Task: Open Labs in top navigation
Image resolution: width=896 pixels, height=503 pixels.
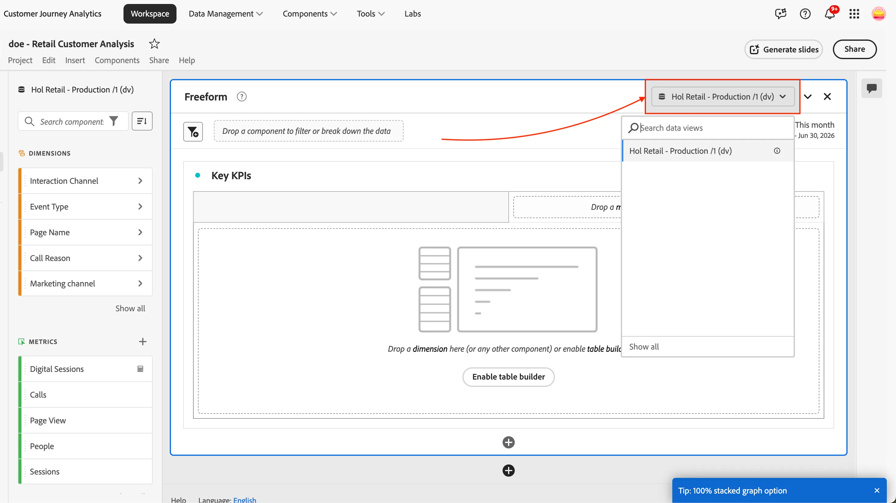Action: [x=412, y=14]
